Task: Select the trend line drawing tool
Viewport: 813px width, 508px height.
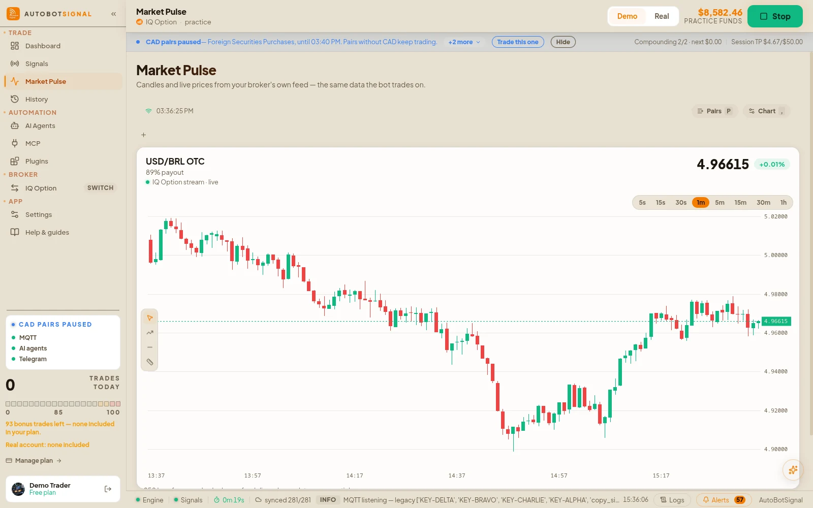Action: coord(149,333)
